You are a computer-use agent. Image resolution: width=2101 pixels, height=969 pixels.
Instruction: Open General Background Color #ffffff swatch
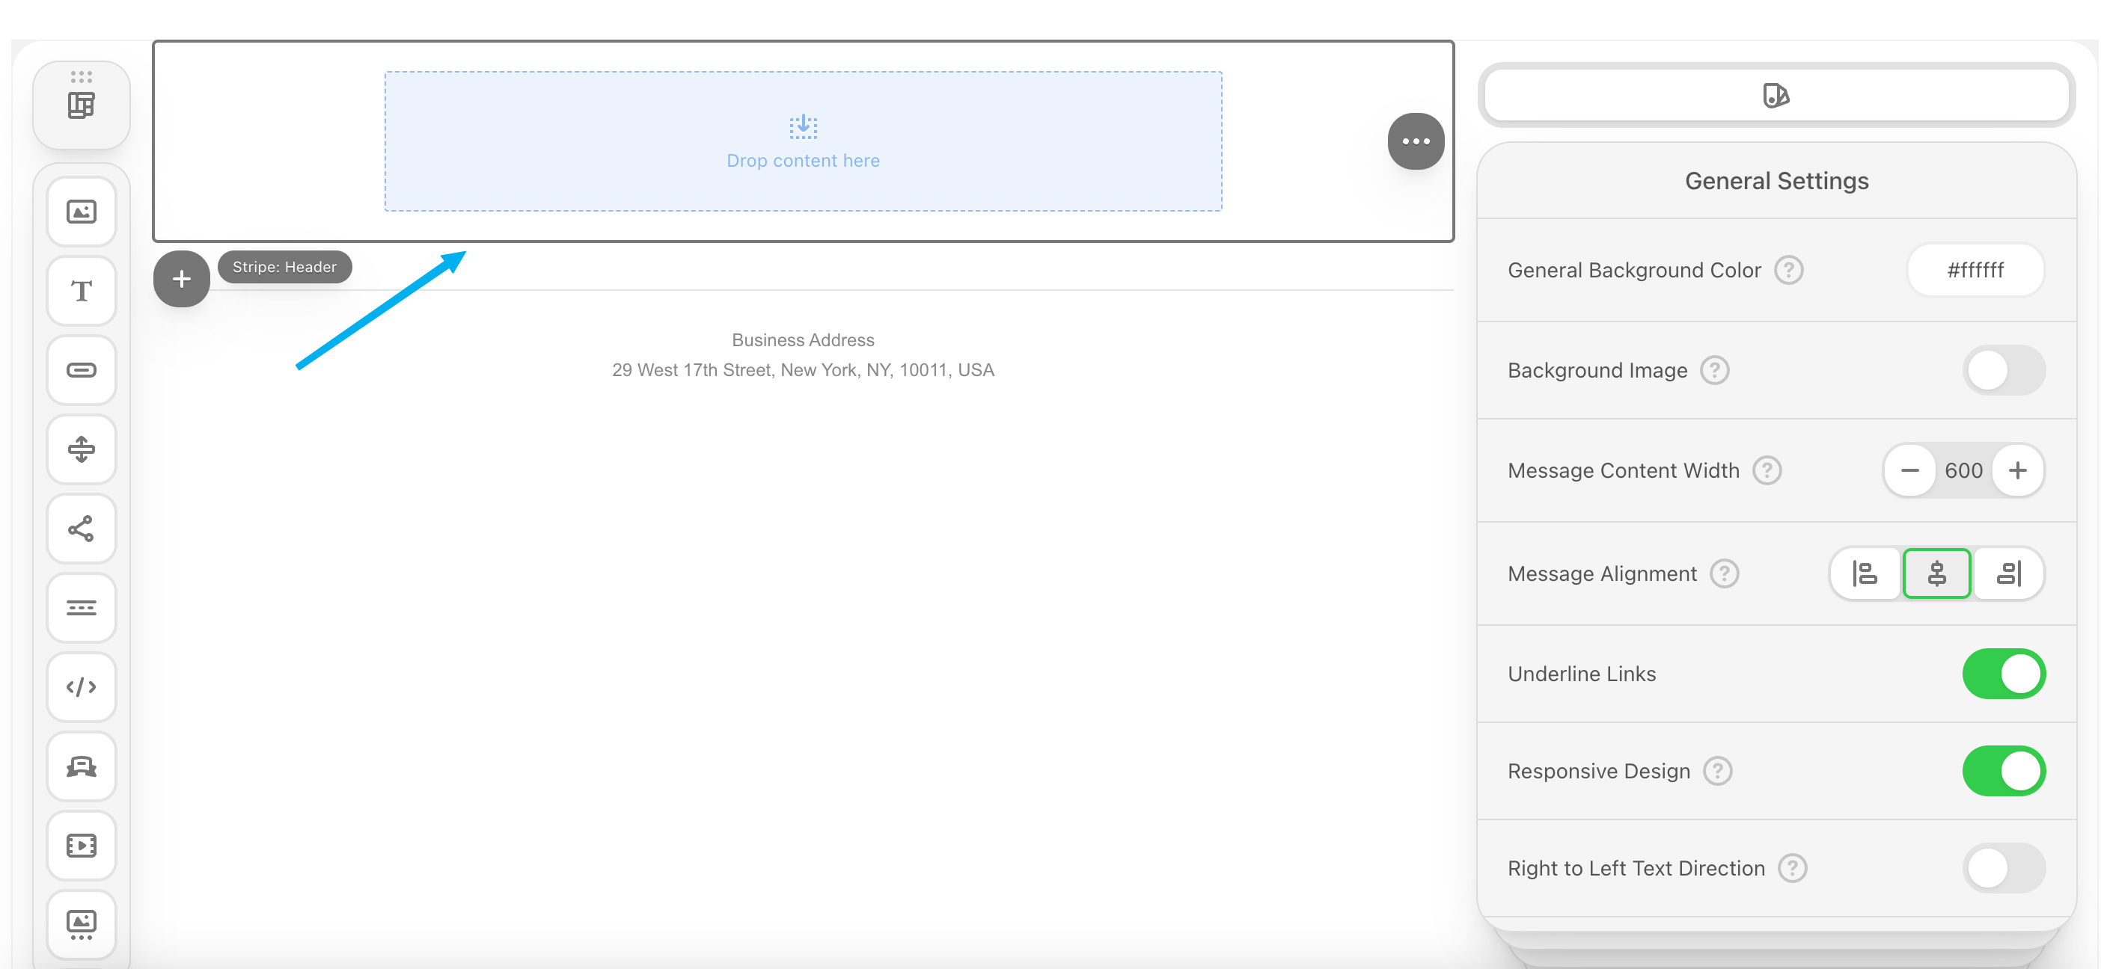point(1975,271)
